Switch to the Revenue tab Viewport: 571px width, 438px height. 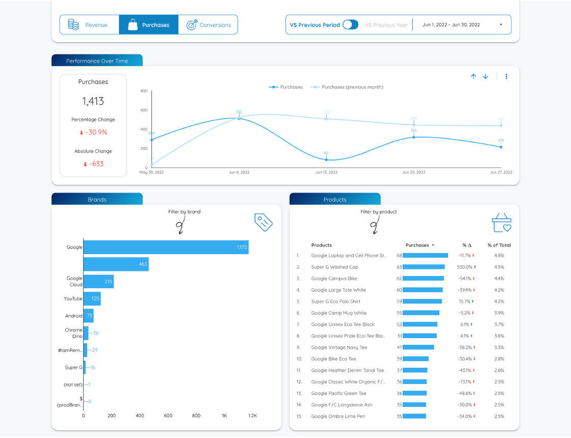(x=96, y=25)
